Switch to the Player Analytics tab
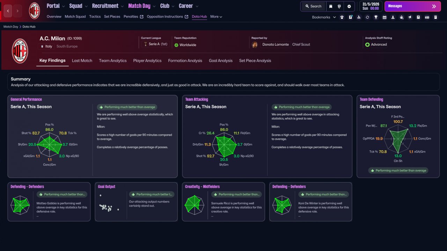Image resolution: width=447 pixels, height=251 pixels. coord(147,61)
